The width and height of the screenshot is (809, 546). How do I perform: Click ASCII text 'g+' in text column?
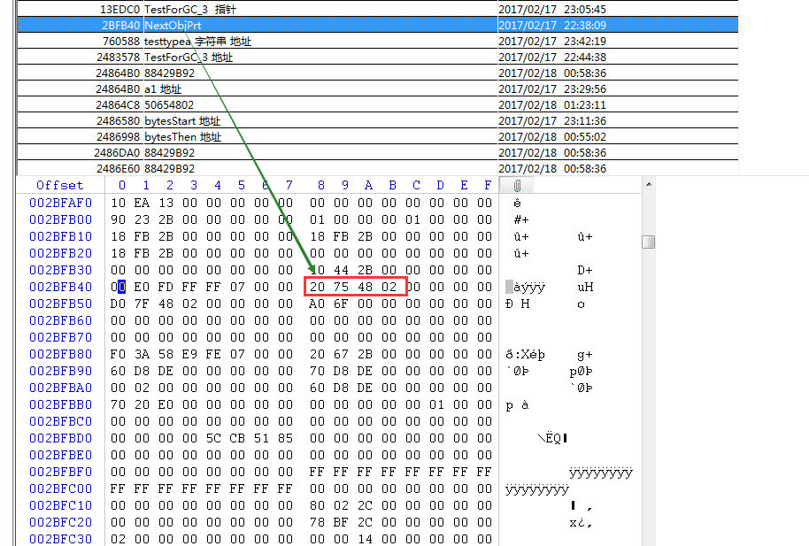coord(585,355)
